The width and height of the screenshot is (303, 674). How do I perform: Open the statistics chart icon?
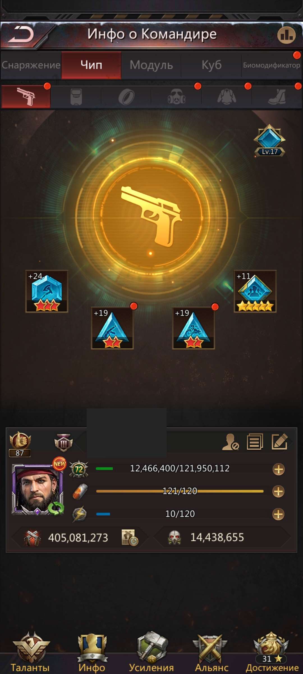click(286, 35)
